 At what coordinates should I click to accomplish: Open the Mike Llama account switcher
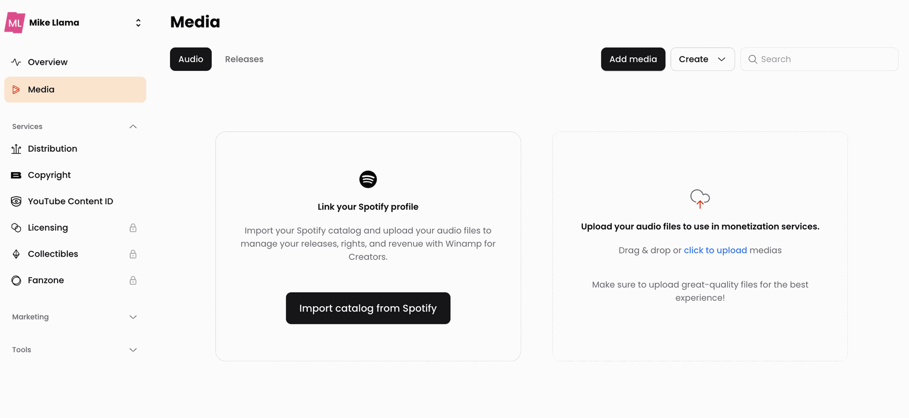[138, 23]
